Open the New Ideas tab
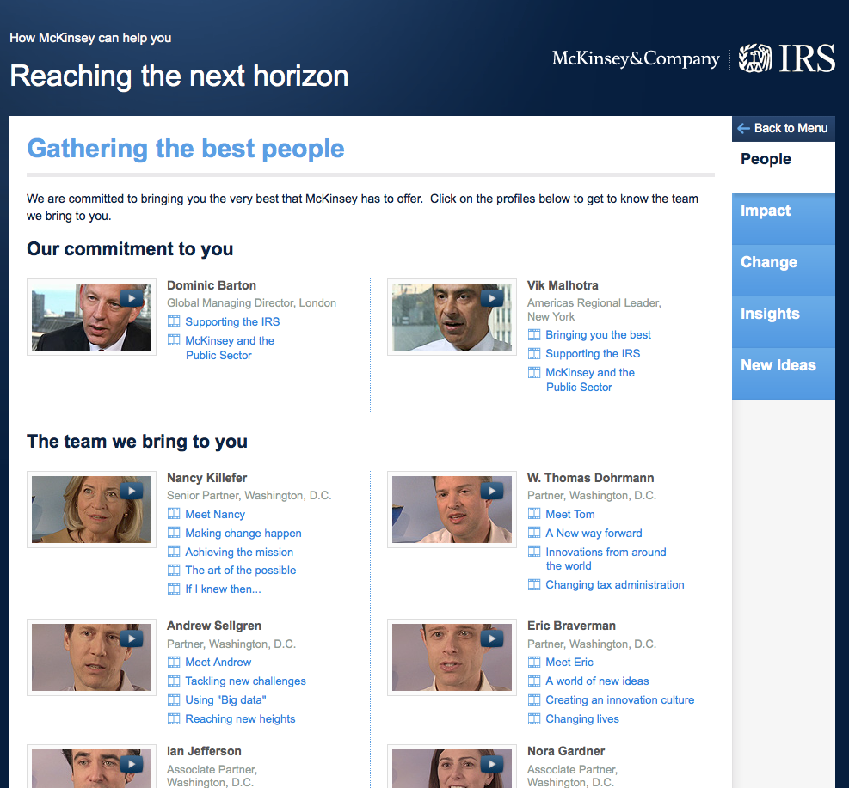849x788 pixels. [x=783, y=374]
